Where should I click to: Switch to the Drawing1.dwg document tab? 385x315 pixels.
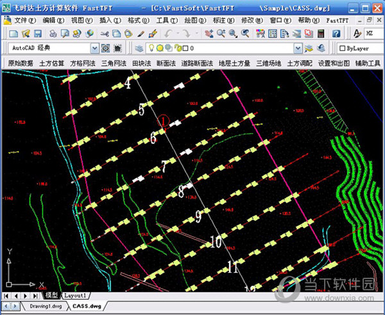pyautogui.click(x=46, y=306)
